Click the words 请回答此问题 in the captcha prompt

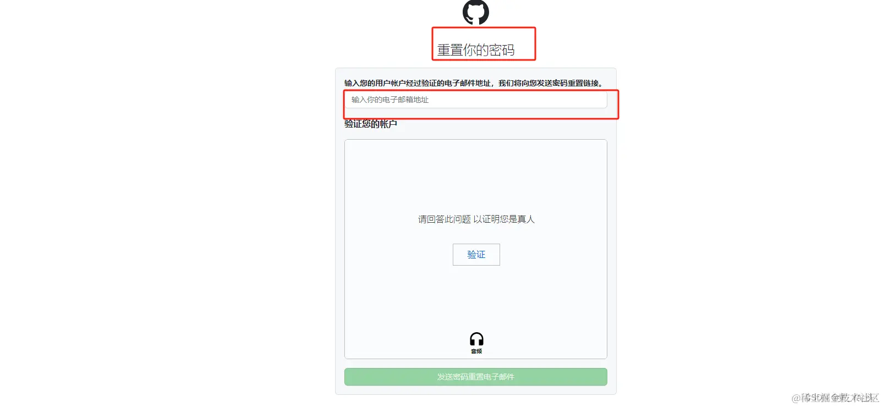[445, 219]
